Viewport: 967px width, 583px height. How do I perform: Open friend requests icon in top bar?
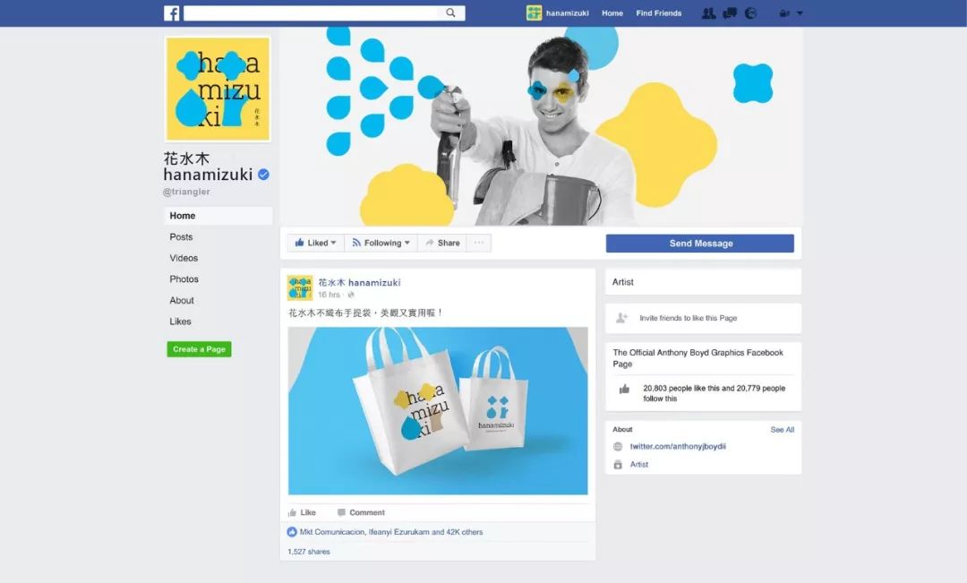click(708, 13)
